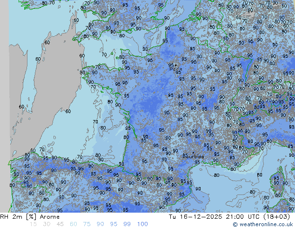295x228 pixels.
Task: Click the 60 entry in the bottom legend scale
Action: (74, 224)
